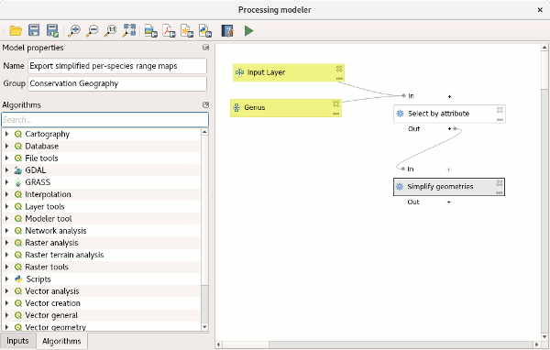The image size is (550, 350).
Task: Expand the Cartography group
Action: pos(6,134)
